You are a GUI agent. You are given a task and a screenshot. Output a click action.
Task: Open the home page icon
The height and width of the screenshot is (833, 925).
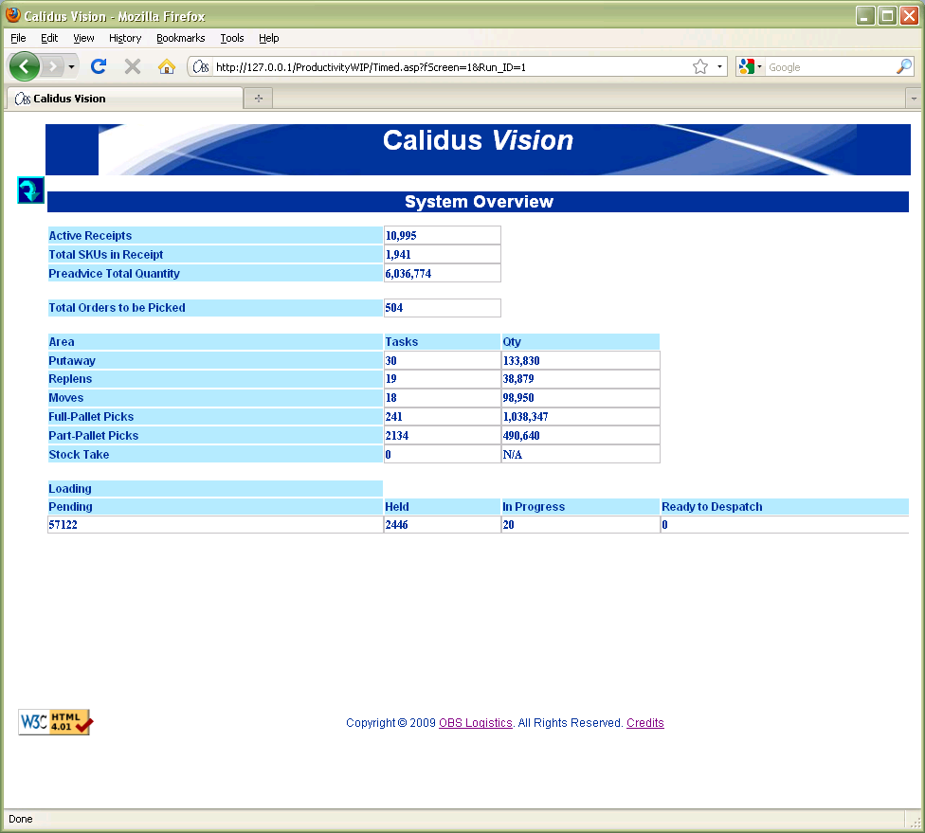167,66
